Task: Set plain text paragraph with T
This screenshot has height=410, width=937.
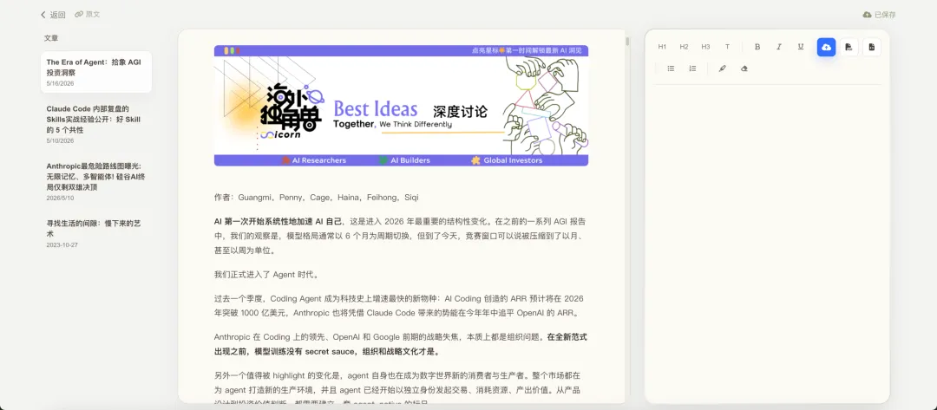Action: [x=727, y=47]
